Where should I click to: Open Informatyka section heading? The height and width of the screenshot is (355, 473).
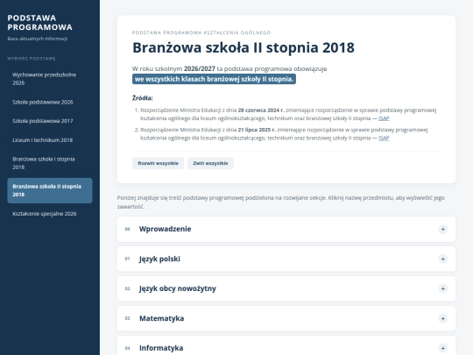[x=161, y=348]
